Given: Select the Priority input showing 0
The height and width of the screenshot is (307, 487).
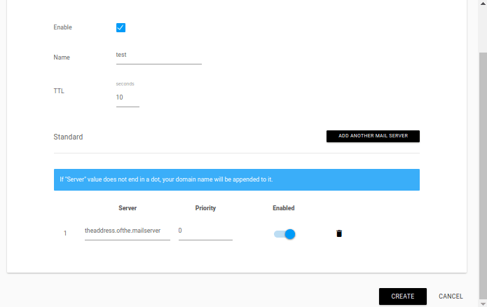Looking at the screenshot, I should (205, 232).
